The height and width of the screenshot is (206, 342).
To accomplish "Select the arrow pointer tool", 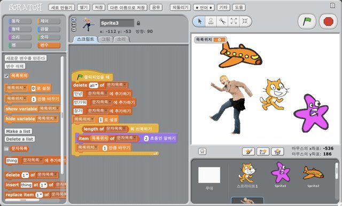I will 199,21.
